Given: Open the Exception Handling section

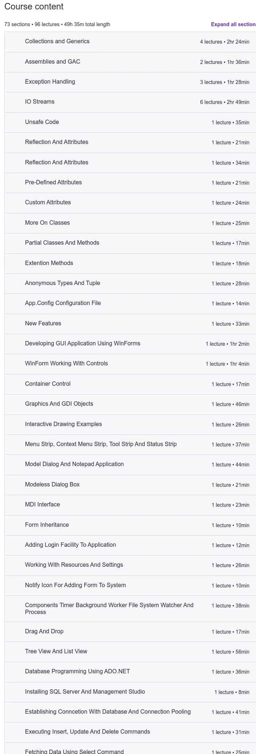Looking at the screenshot, I should click(x=130, y=82).
